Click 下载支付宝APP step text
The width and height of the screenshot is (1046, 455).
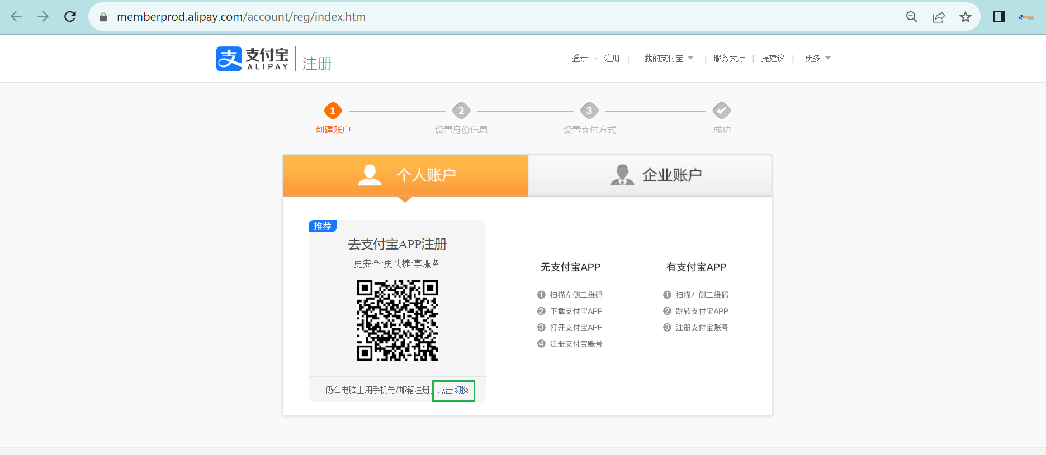[576, 311]
